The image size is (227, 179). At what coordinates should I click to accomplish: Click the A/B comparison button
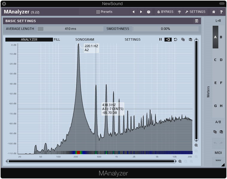218,122
